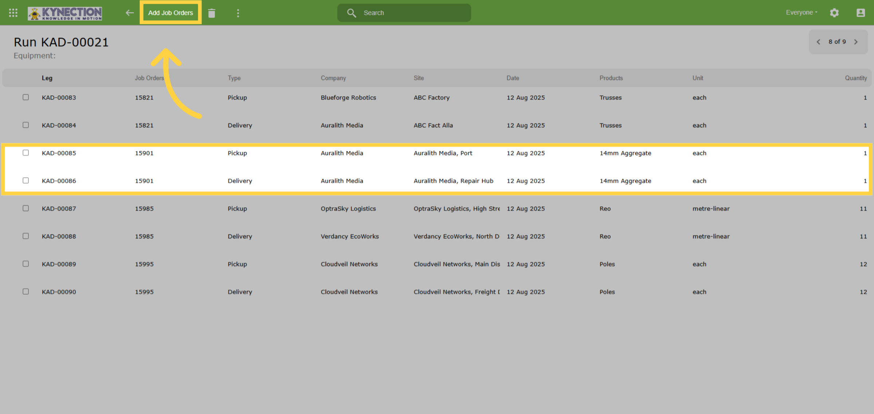Screen dimensions: 874x414
Task: Select checkbox for leg KAD-00090
Action: tap(25, 291)
